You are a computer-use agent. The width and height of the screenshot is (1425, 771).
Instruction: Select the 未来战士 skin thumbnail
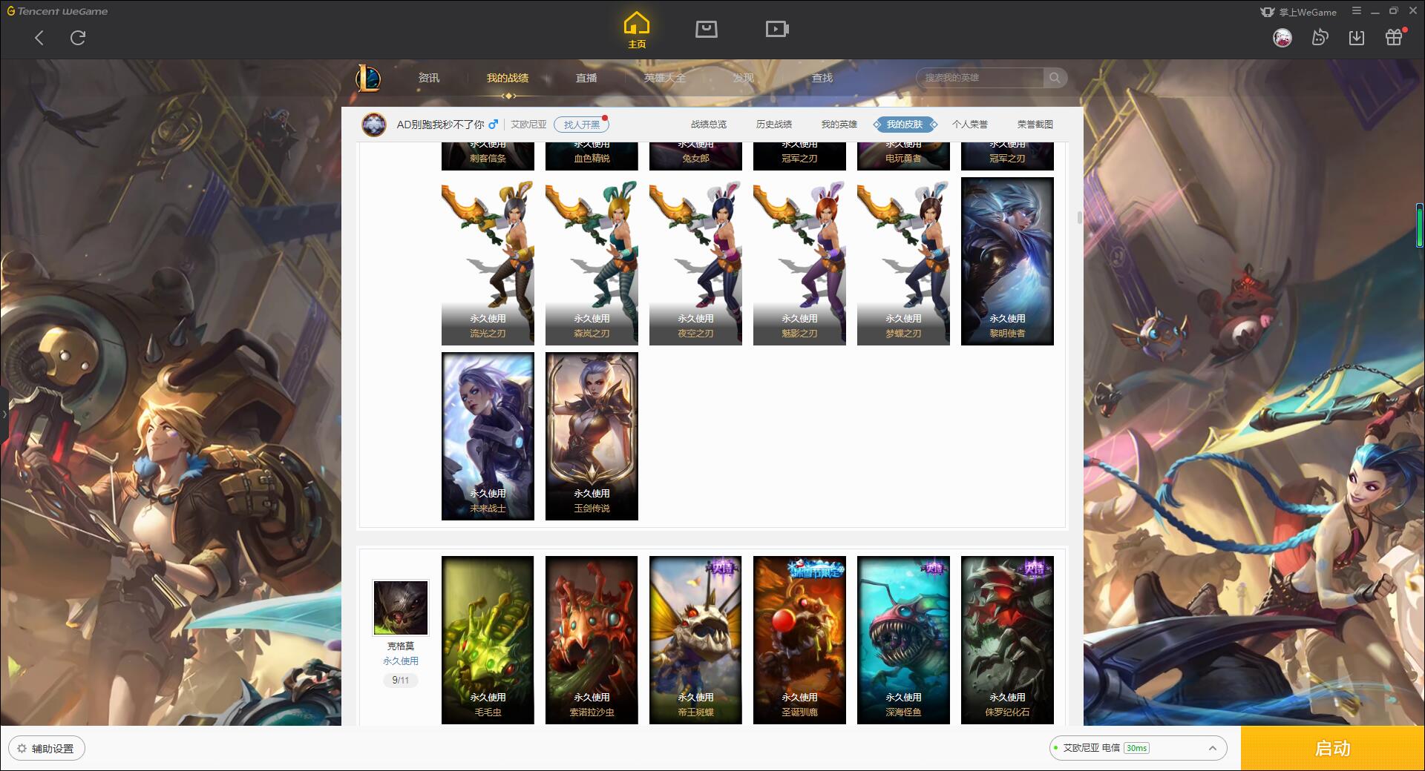(x=488, y=436)
